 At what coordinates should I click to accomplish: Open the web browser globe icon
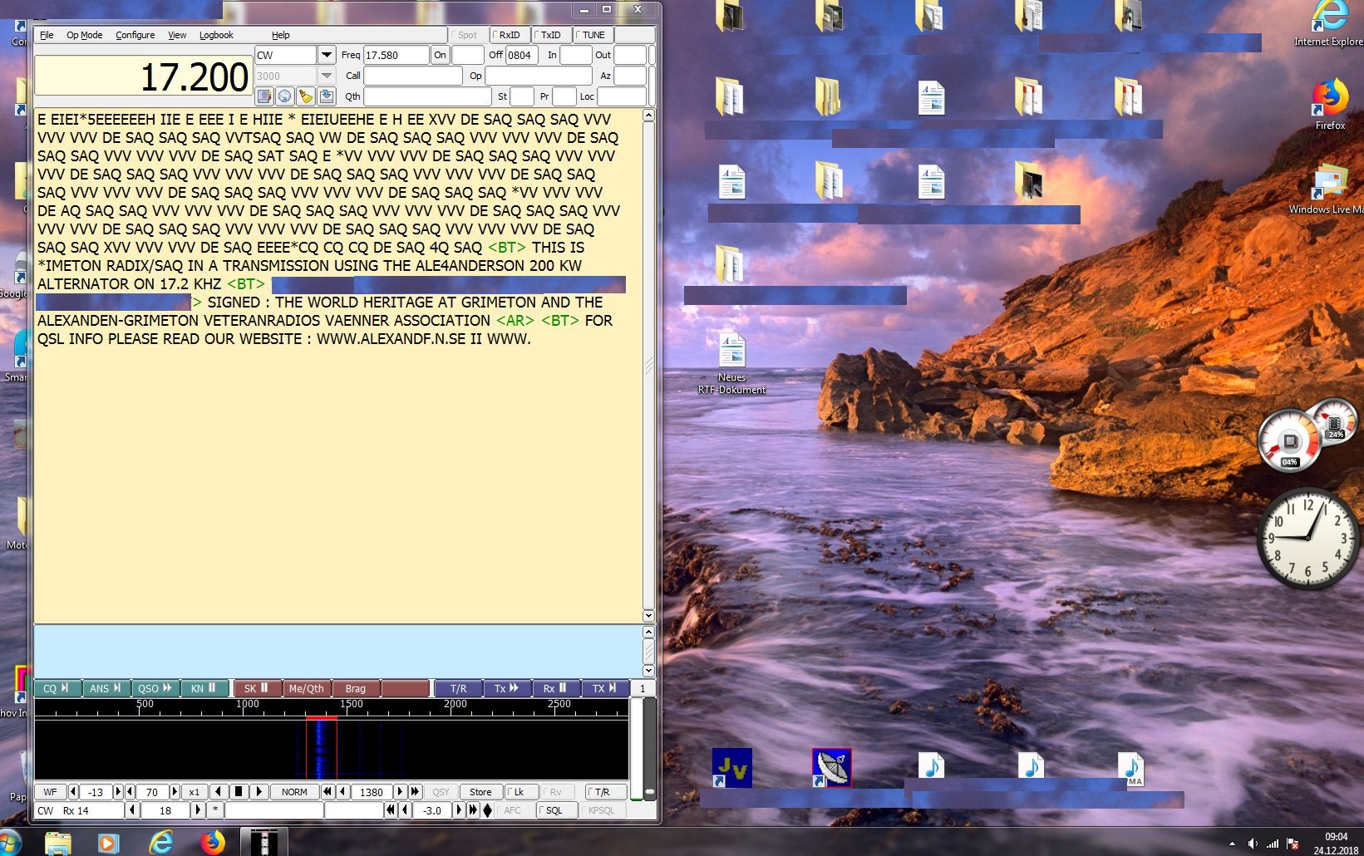(x=285, y=96)
